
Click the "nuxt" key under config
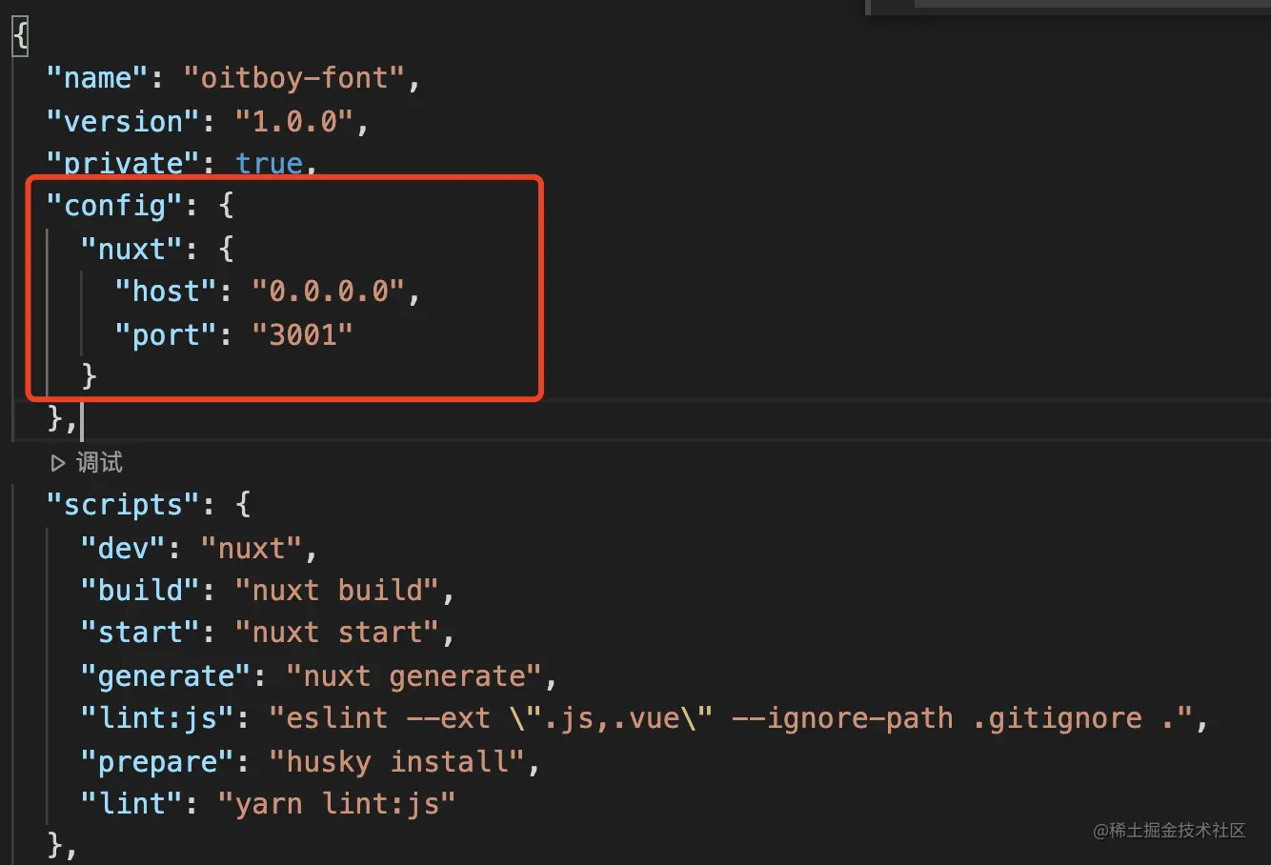pyautogui.click(x=132, y=249)
